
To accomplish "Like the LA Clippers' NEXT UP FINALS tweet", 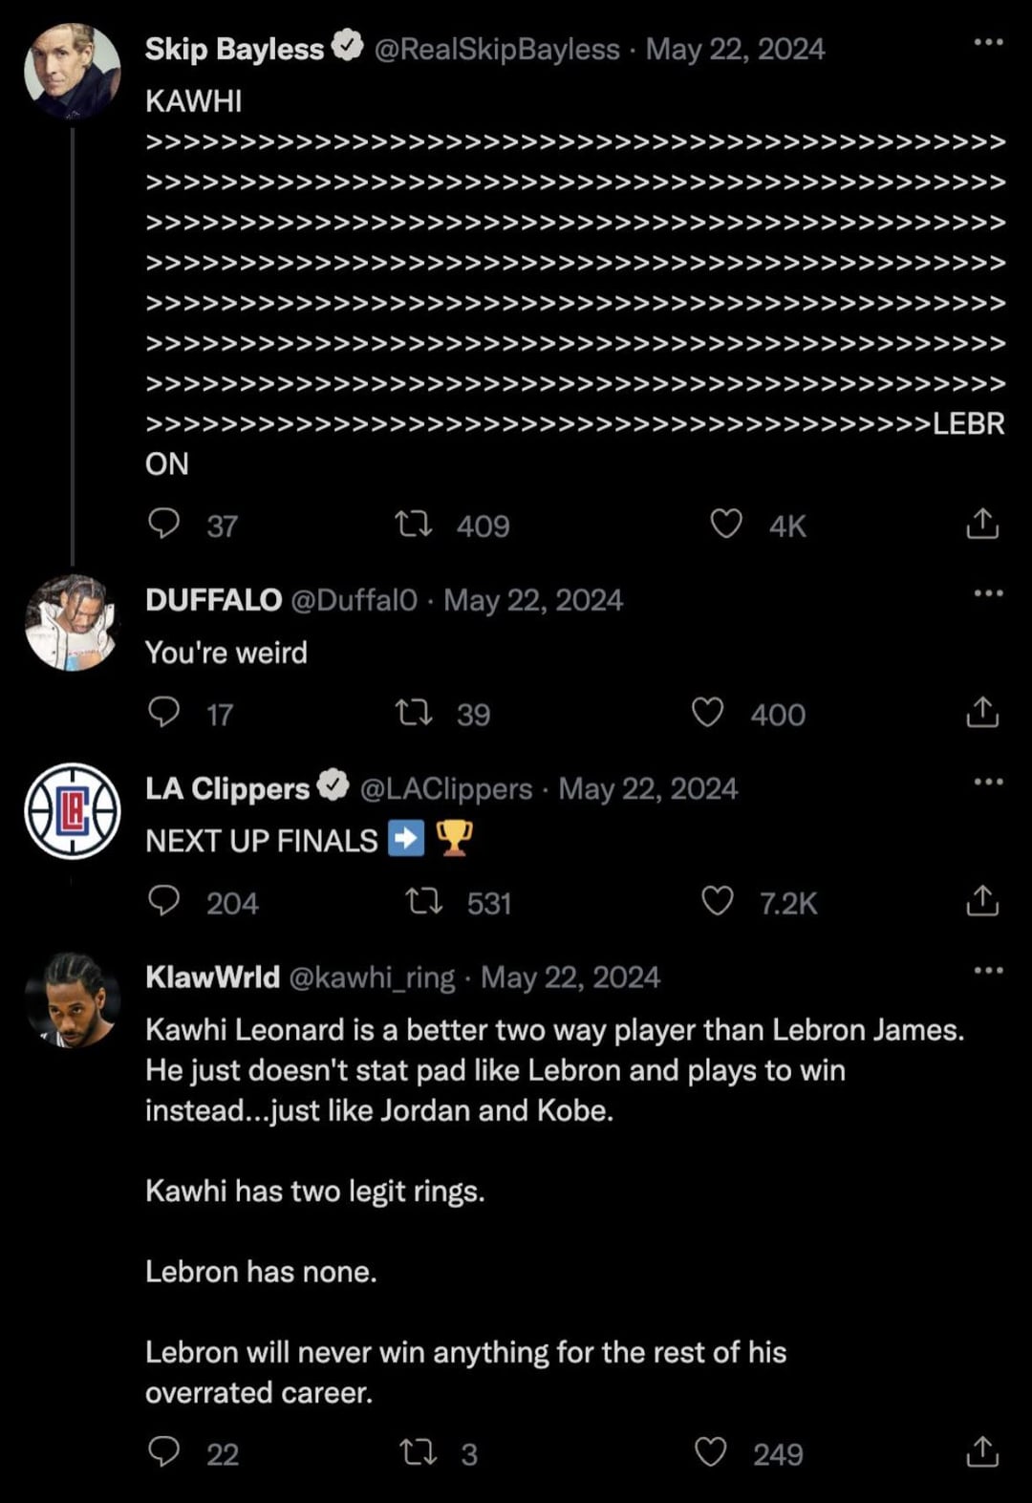I will (x=718, y=900).
